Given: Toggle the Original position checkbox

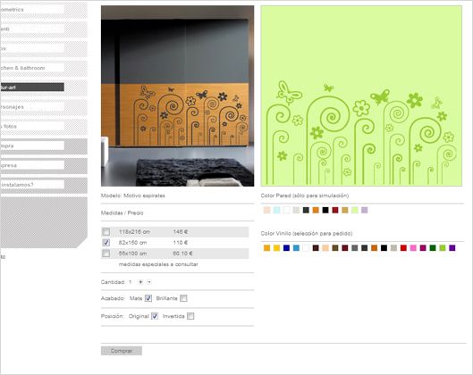Looking at the screenshot, I should (x=155, y=316).
